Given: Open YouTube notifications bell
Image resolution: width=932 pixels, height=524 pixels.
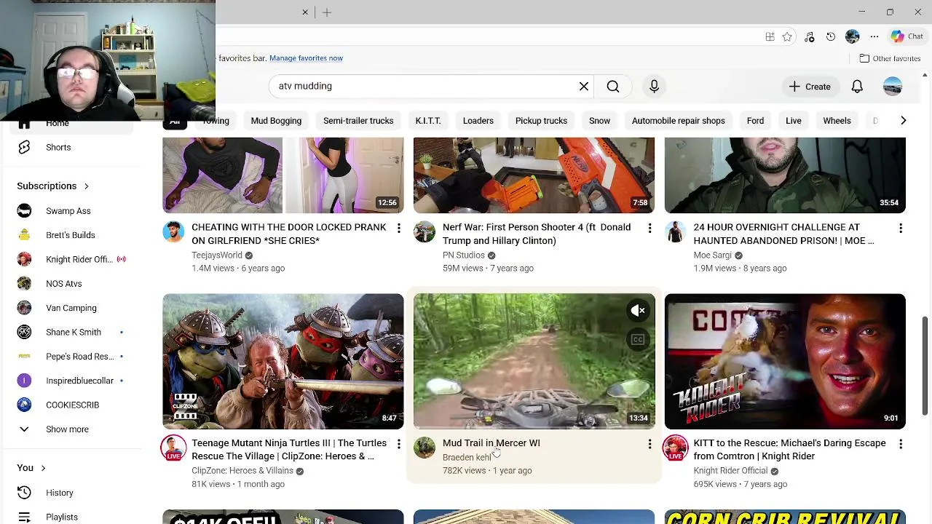Looking at the screenshot, I should click(857, 87).
